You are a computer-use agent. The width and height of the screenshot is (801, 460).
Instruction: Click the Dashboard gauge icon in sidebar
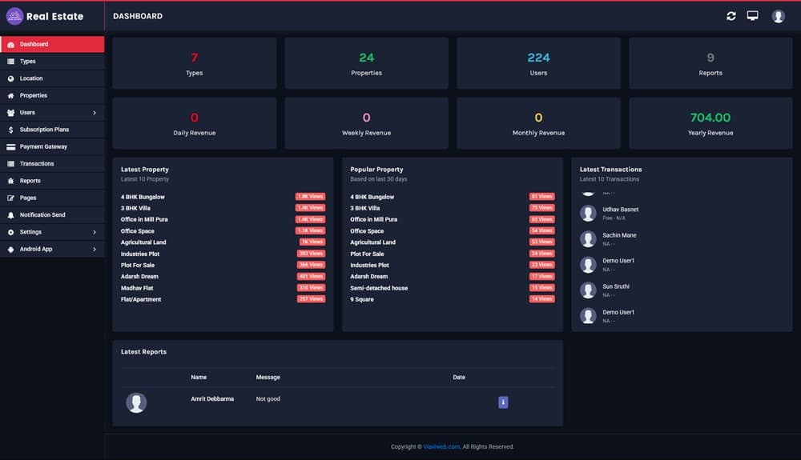click(x=10, y=45)
